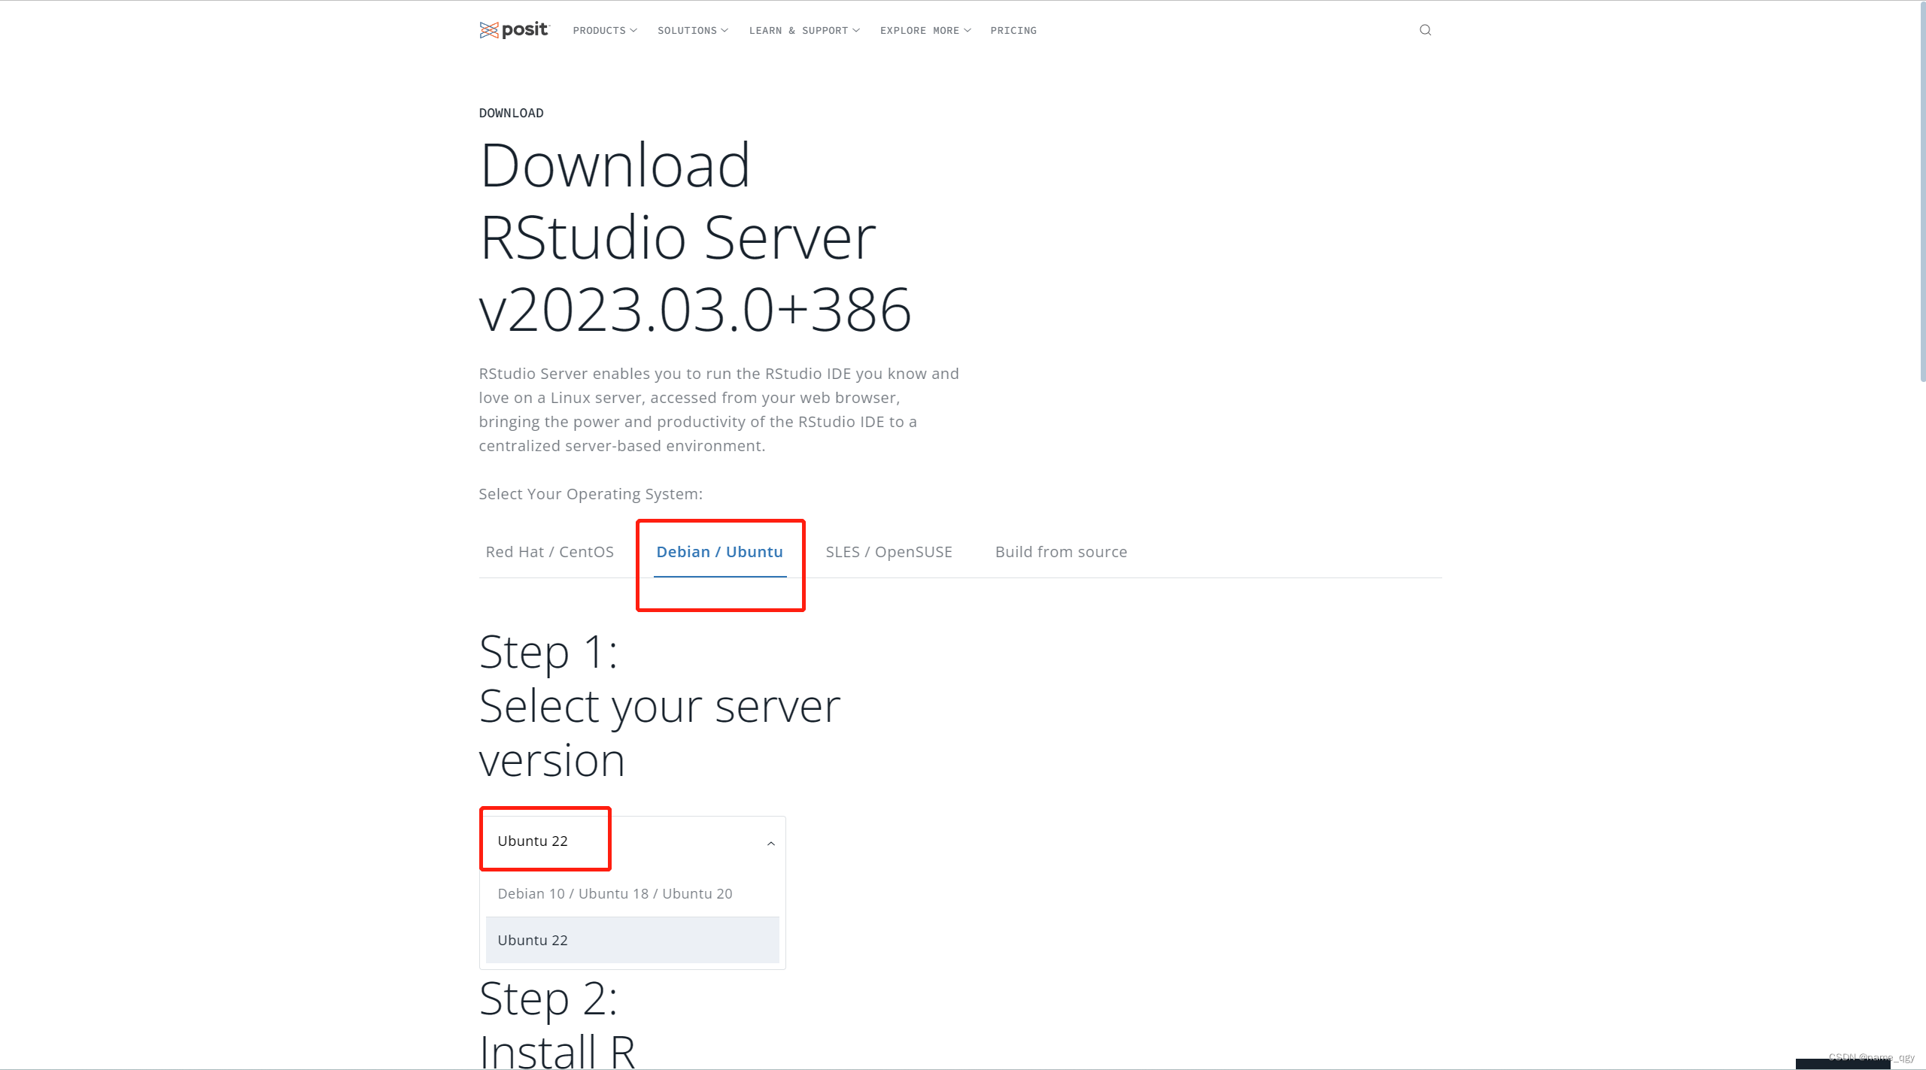Choose the highlighted Ubuntu 22 option

(x=632, y=940)
